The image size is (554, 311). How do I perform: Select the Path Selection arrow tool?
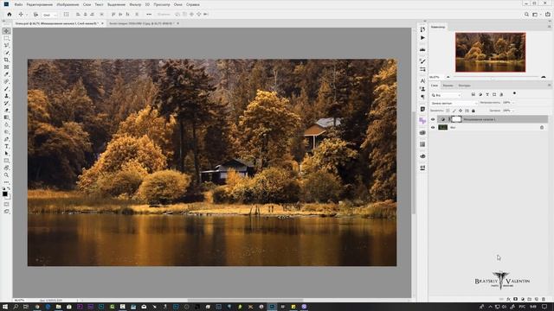[6, 154]
